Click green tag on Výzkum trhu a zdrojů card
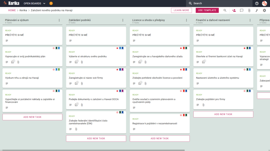This screenshot has height=151, width=270. [59, 69]
